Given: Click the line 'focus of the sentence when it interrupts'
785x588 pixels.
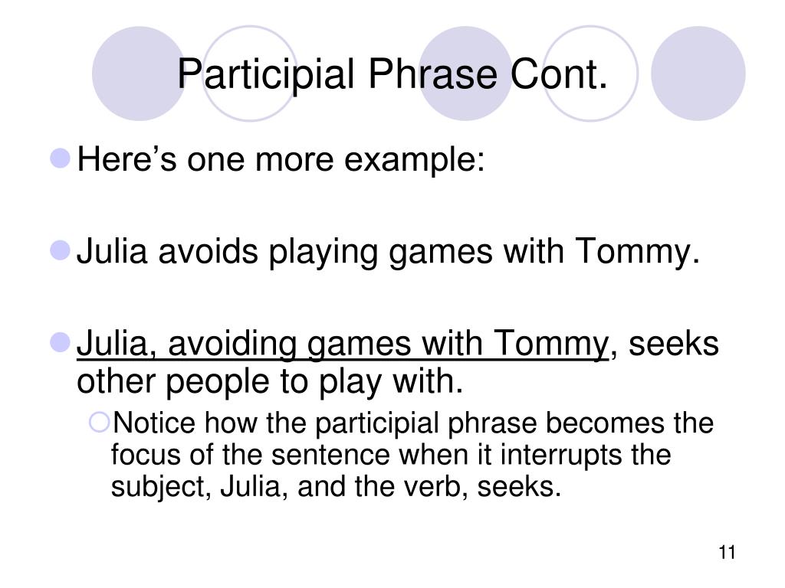Looking at the screenshot, I should coord(391,455).
